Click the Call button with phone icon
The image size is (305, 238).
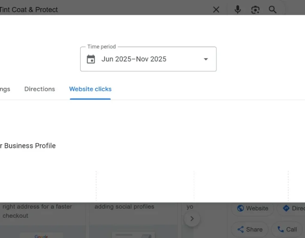click(x=287, y=230)
